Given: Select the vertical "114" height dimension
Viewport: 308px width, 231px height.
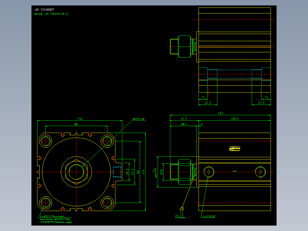Looking at the screenshot, I should click(x=144, y=172).
